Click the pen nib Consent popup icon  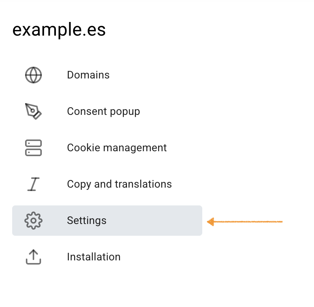click(33, 111)
